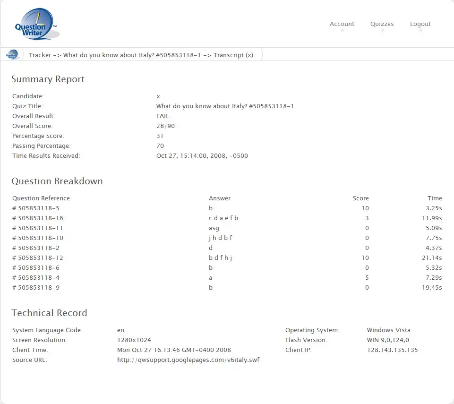Click the Score column header
The image size is (454, 404).
[360, 198]
